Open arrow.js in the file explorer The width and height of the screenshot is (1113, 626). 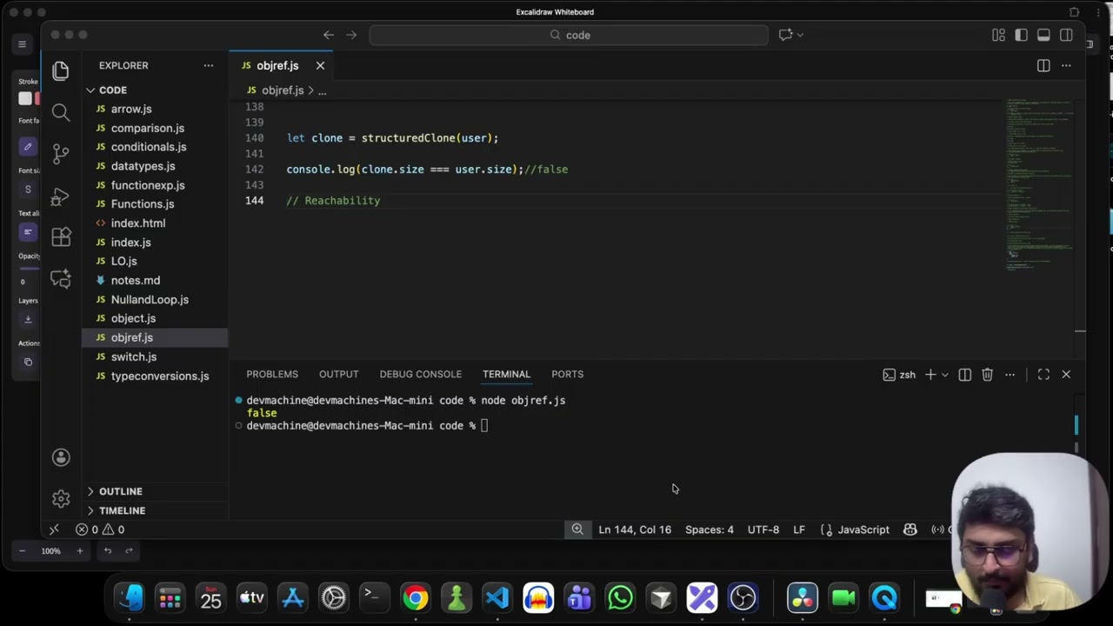(x=155, y=109)
